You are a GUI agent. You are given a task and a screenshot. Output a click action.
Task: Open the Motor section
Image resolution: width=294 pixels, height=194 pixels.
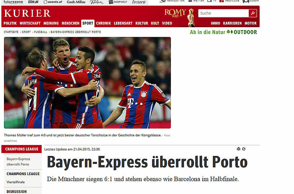(x=251, y=23)
